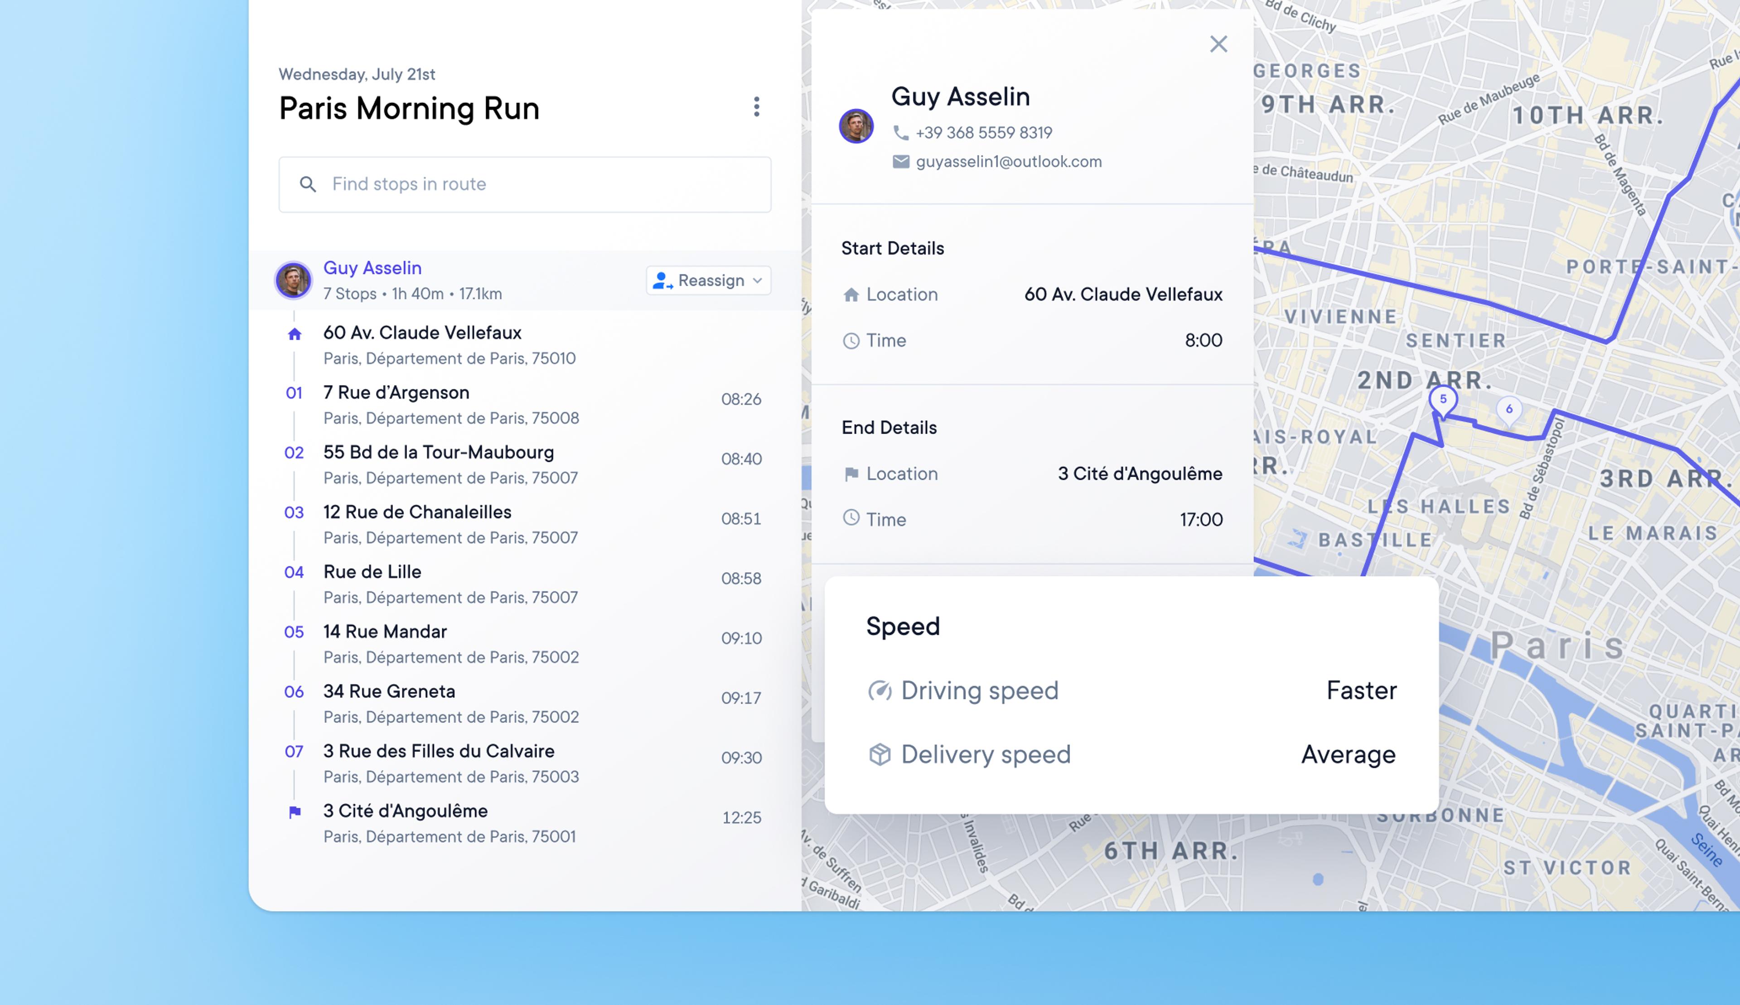Screen dimensions: 1740x1005
Task: Click map pin number 5
Action: click(1442, 400)
